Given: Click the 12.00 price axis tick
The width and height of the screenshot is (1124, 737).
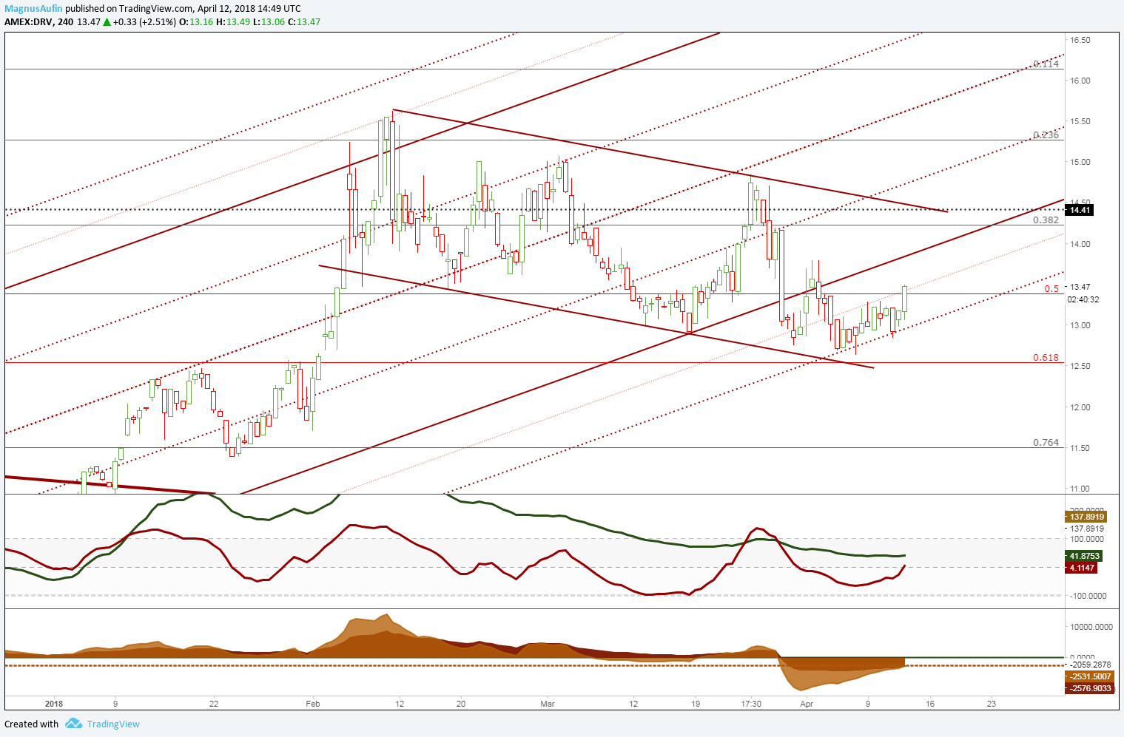Looking at the screenshot, I should (1080, 407).
